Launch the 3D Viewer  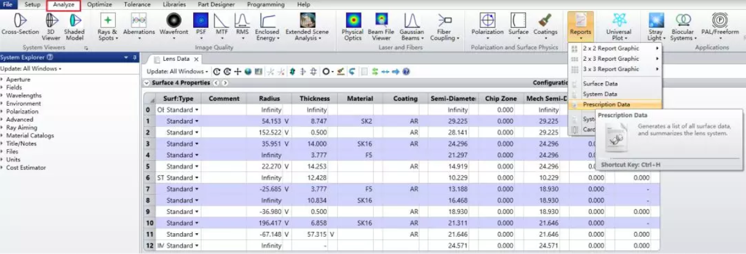click(x=52, y=23)
